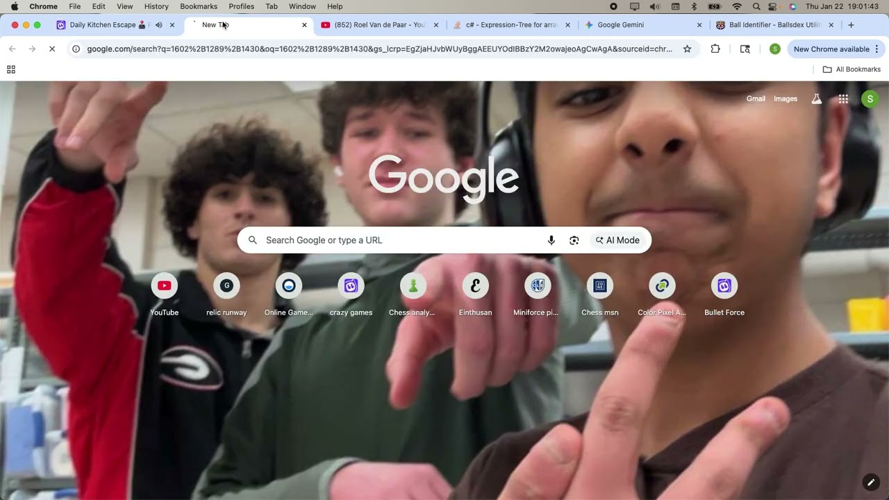Close the Google Gemini tab
889x500 pixels.
[x=699, y=25]
